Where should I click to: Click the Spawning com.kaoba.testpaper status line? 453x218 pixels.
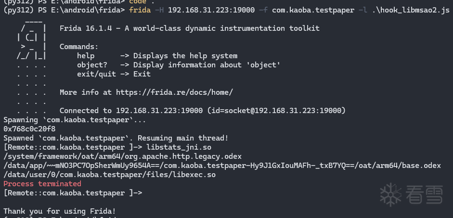pos(75,120)
